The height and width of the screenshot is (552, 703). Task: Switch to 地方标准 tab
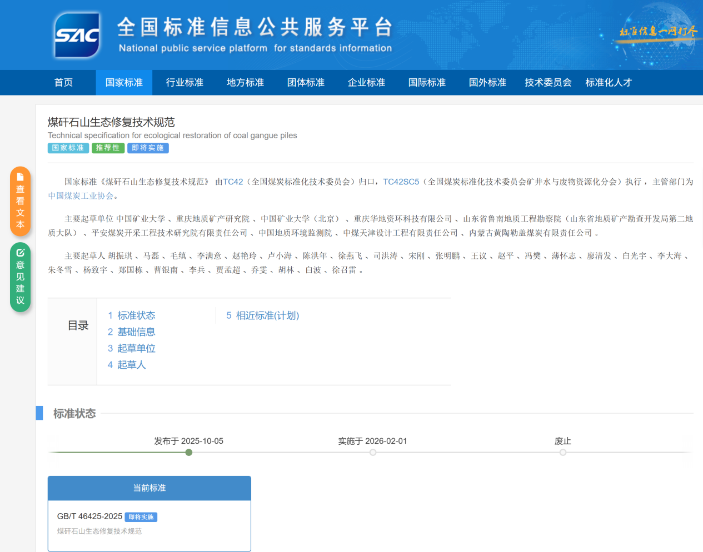click(245, 83)
